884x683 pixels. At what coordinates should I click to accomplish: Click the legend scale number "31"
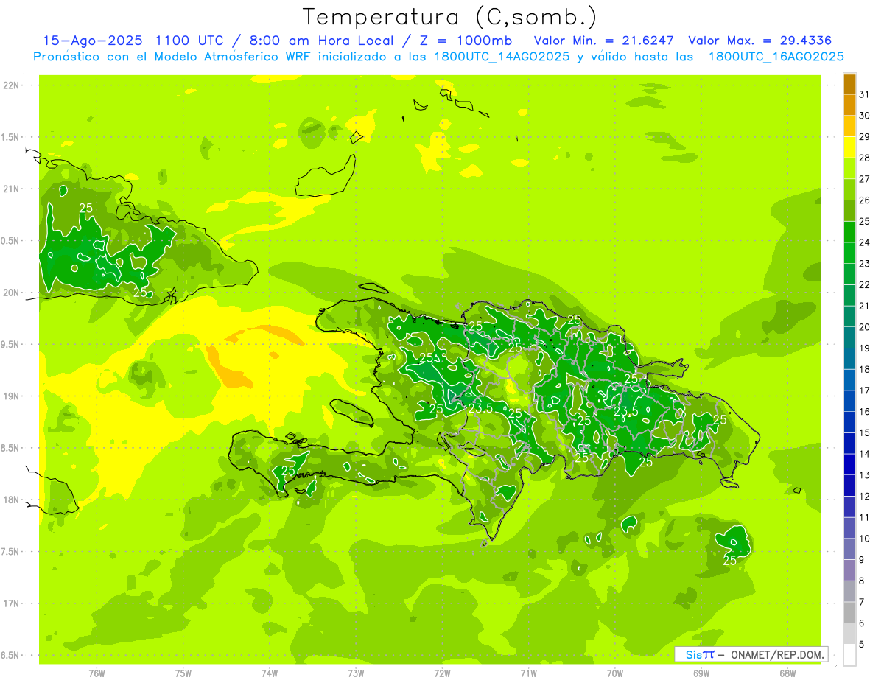[x=865, y=94]
